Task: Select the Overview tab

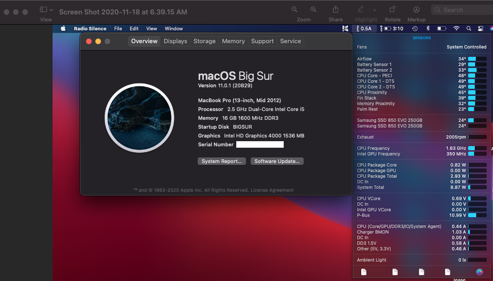Action: coord(144,41)
